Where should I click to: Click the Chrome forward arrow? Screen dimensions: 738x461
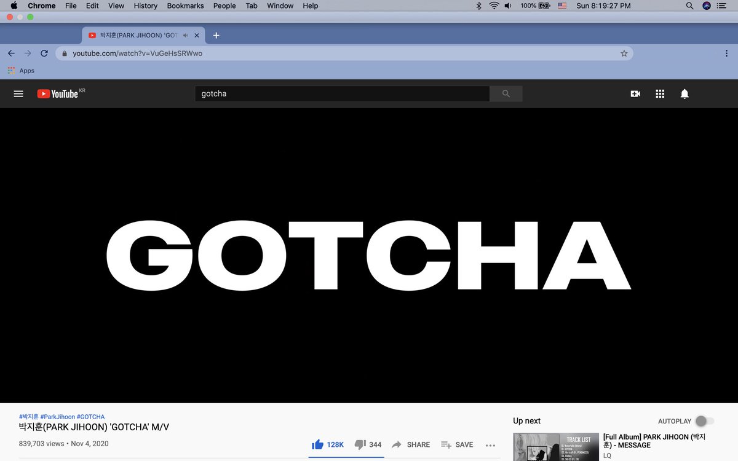[28, 53]
